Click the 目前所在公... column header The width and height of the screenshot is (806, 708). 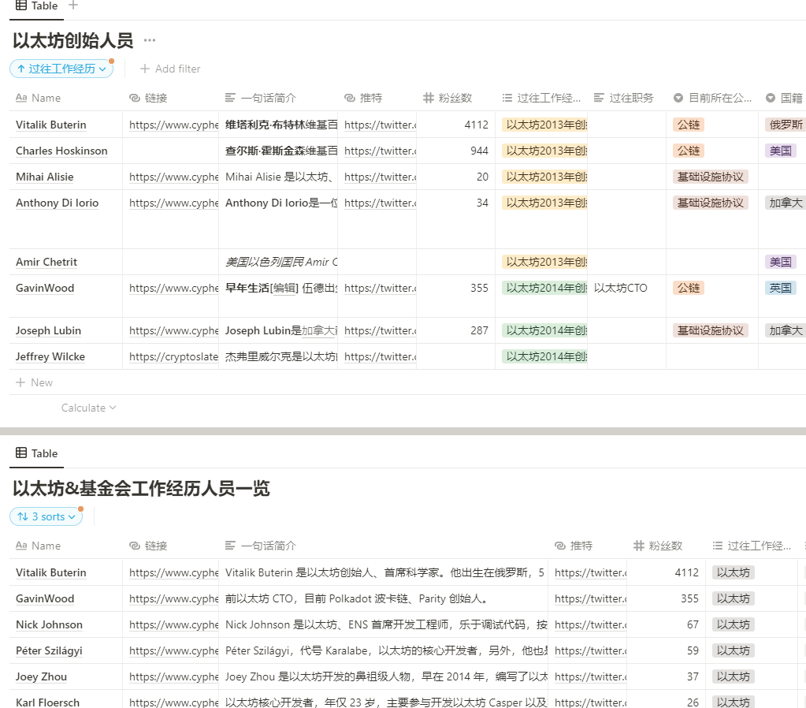pos(712,98)
